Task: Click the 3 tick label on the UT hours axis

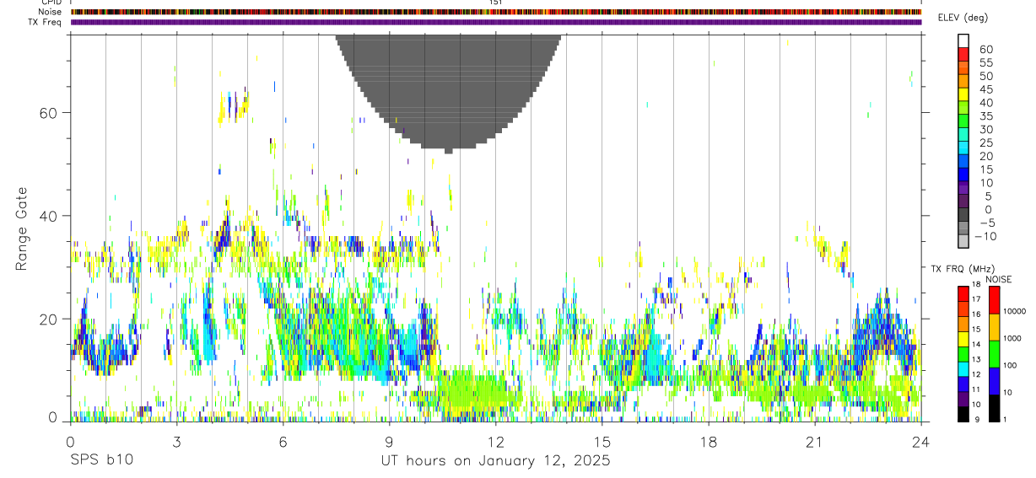Action: click(x=176, y=443)
